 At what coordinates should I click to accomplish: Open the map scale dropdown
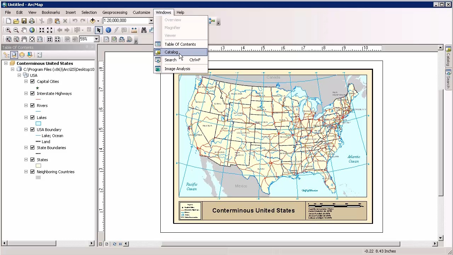tap(151, 21)
